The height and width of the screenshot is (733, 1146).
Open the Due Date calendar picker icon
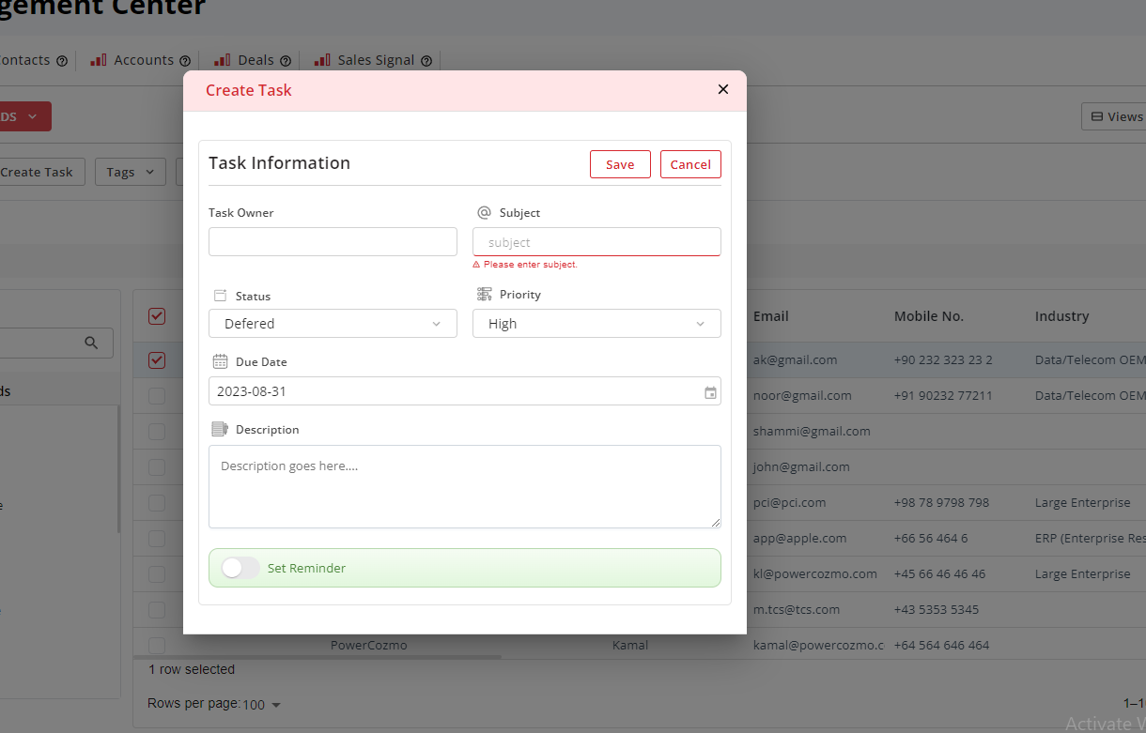(710, 392)
